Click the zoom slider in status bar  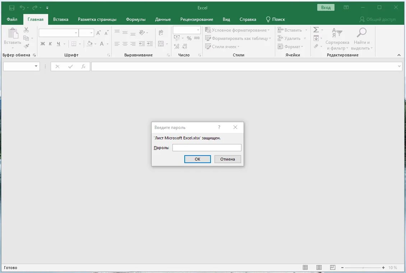[363, 268]
